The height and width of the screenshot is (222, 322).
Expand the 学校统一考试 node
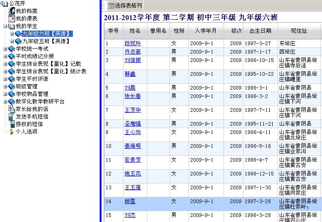5,49
